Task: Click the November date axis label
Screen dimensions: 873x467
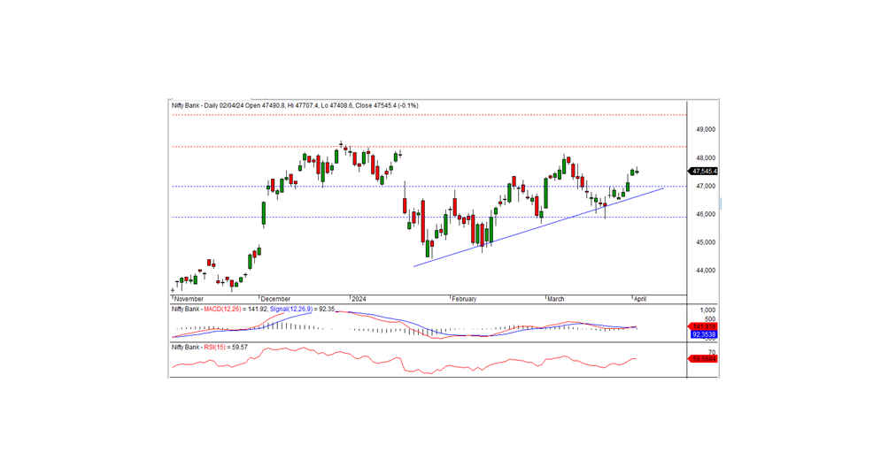Action: click(189, 299)
